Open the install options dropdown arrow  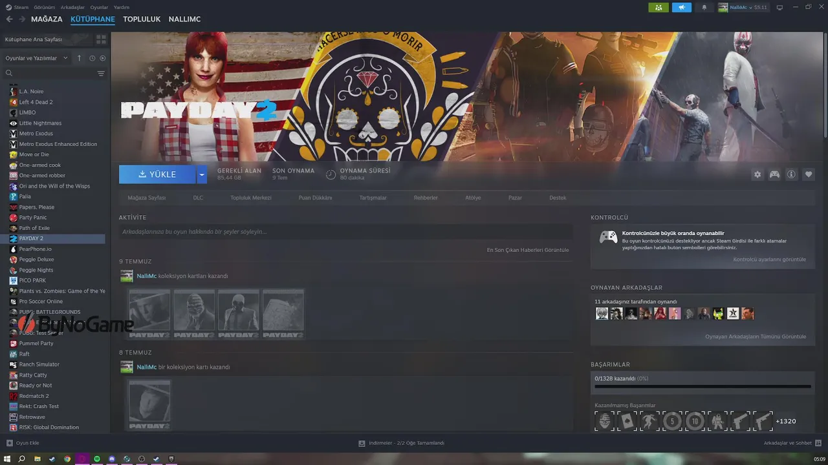tap(201, 174)
